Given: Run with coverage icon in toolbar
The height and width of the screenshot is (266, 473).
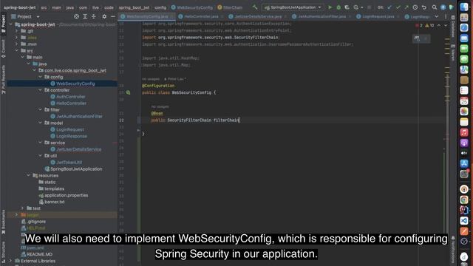Looking at the screenshot, I should (347, 7).
